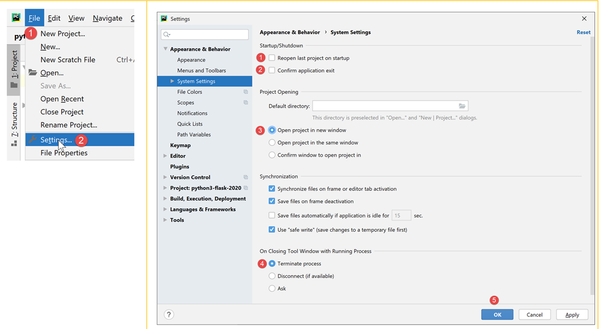The width and height of the screenshot is (603, 329).
Task: Open the Edit menu
Action: tap(54, 18)
